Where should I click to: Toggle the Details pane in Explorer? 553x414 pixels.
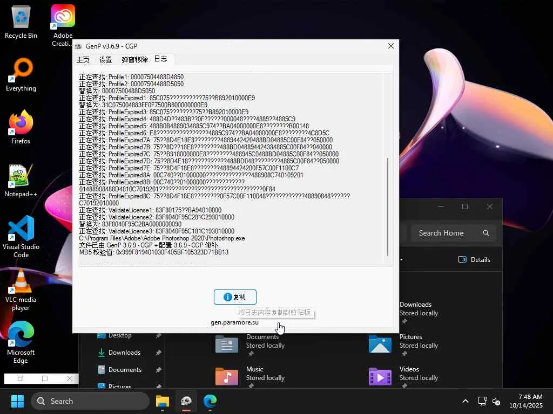(474, 259)
